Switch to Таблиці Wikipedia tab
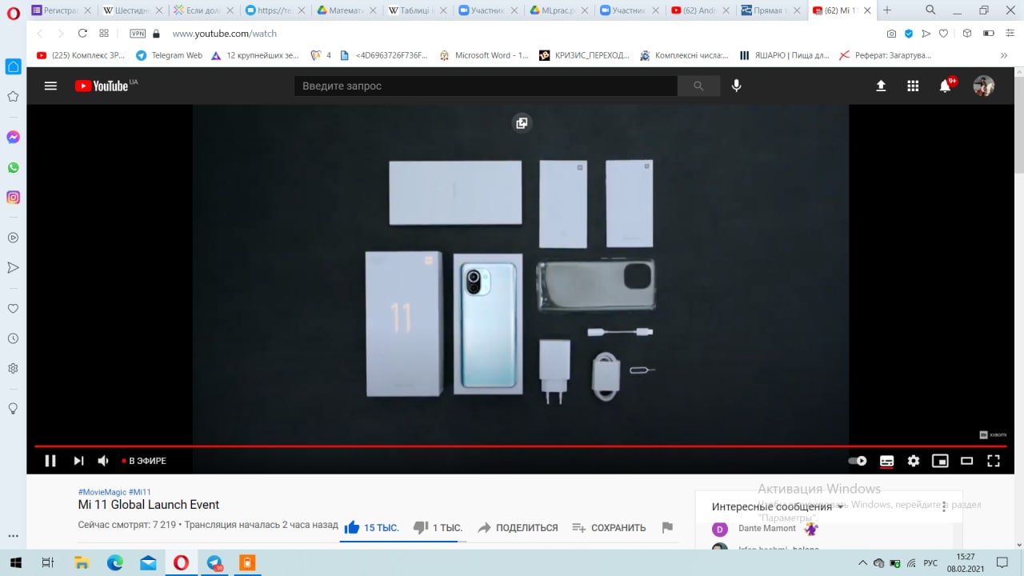 click(x=418, y=10)
